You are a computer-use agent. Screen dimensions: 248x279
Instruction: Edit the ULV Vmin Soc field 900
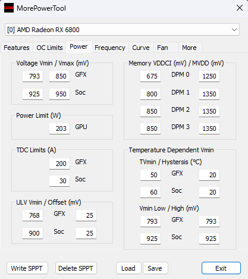(x=33, y=233)
